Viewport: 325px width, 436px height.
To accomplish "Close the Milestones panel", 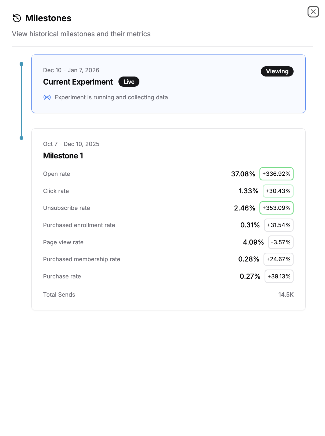I will click(313, 12).
